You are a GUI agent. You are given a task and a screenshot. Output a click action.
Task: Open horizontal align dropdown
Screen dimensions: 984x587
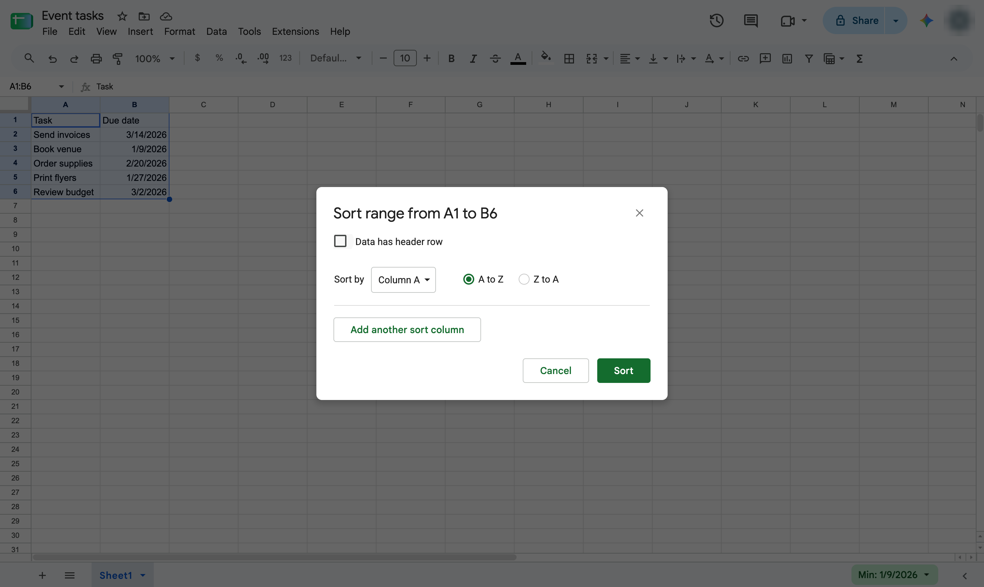630,59
